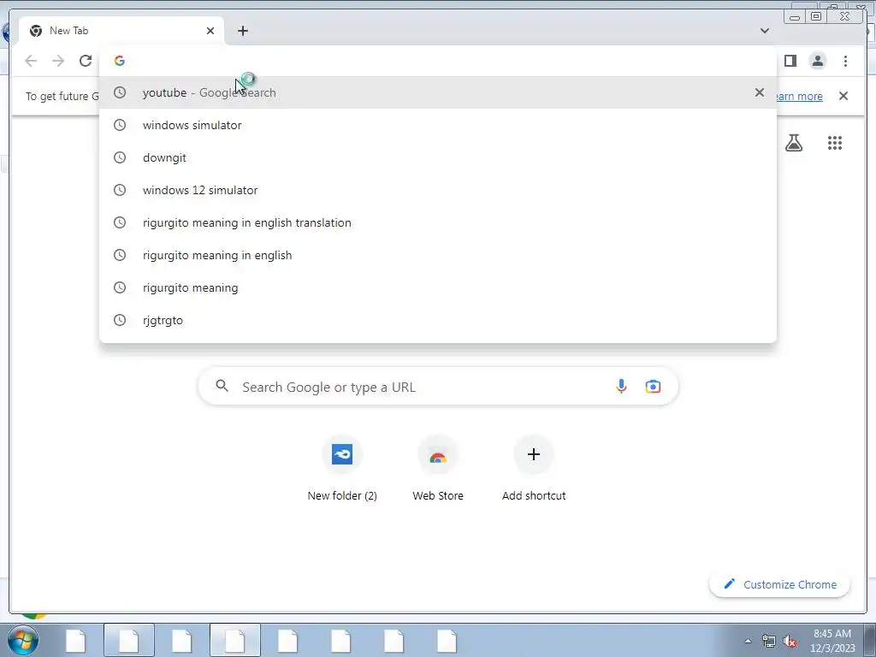This screenshot has height=657, width=876.
Task: Close the New Tab tab
Action: click(x=210, y=31)
